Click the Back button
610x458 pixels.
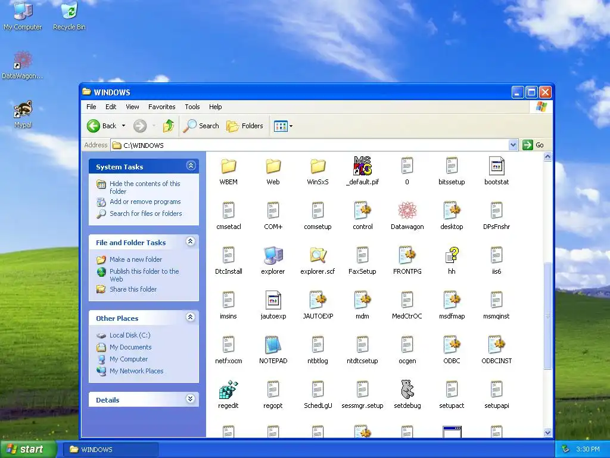coord(102,126)
